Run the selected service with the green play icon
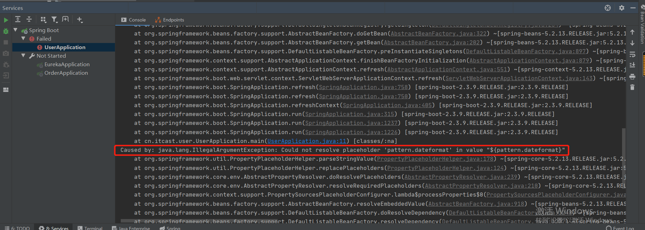This screenshot has height=230, width=645. [6, 20]
